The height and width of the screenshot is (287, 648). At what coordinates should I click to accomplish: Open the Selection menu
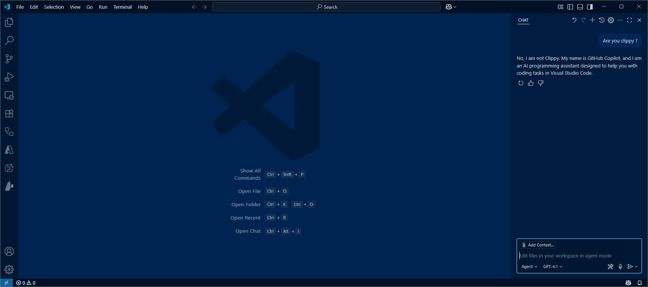pyautogui.click(x=54, y=7)
